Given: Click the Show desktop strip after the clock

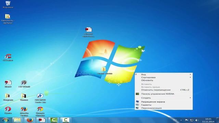Looking at the screenshot, I should (x=218, y=120).
